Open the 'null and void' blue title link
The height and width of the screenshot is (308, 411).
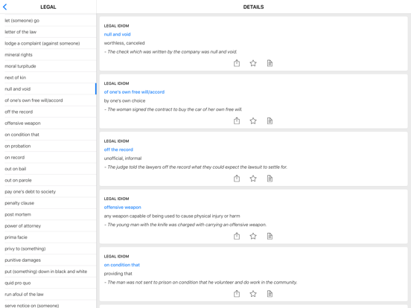(x=117, y=34)
